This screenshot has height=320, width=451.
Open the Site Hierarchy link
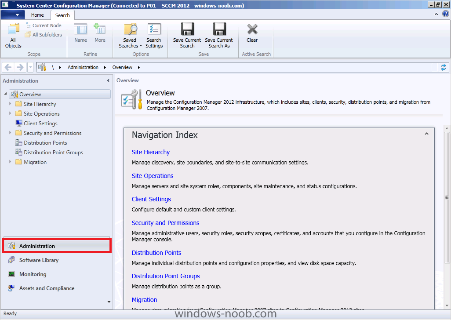(151, 152)
